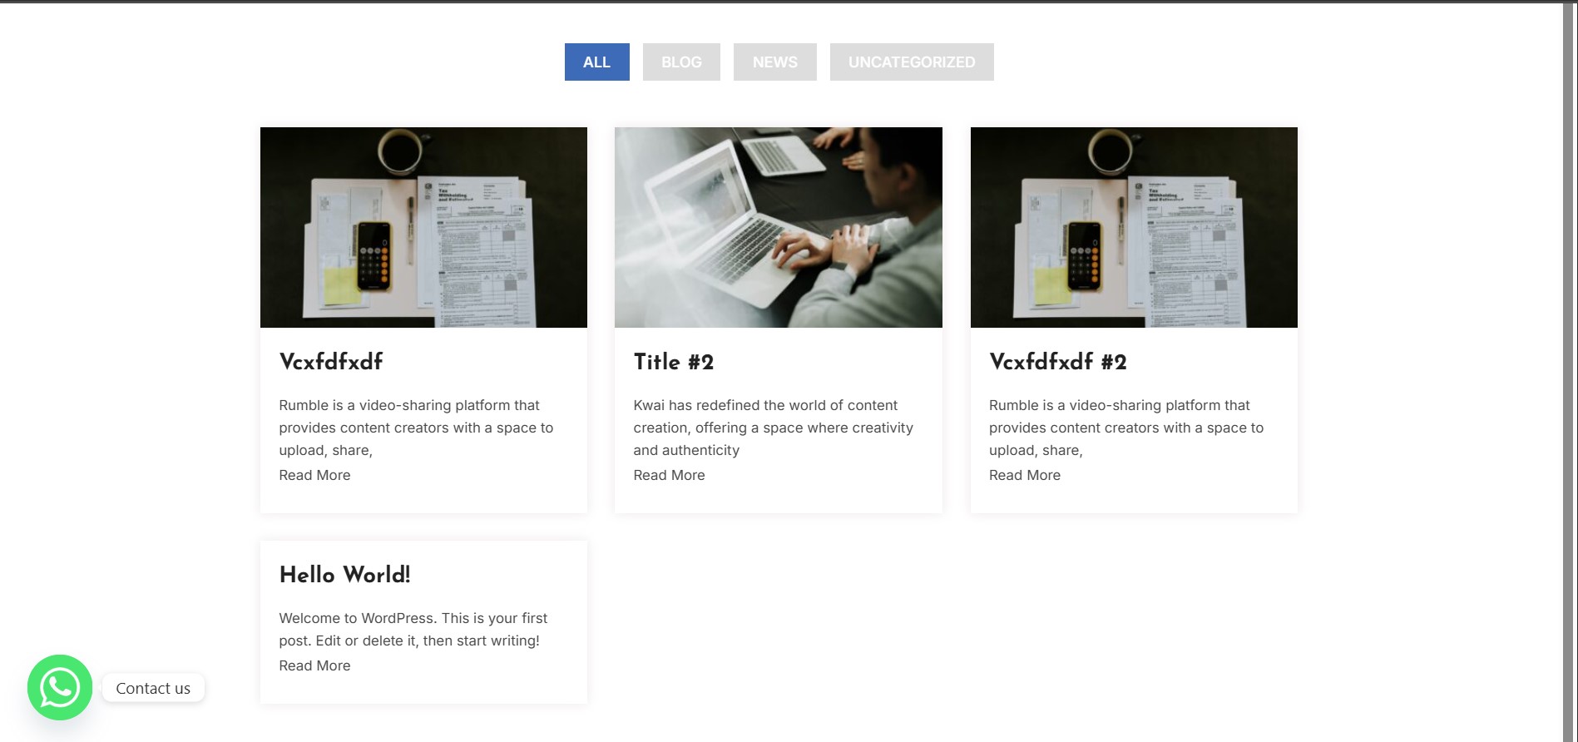1578x742 pixels.
Task: Filter posts by BLOG category
Action: point(681,62)
